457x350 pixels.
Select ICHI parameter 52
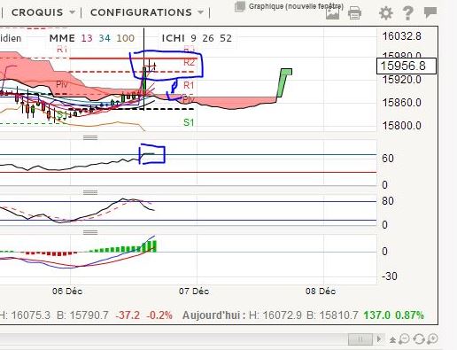coord(226,38)
